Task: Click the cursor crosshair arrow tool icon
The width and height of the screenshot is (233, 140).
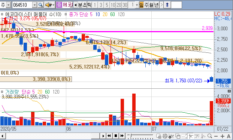Action: click(191, 136)
